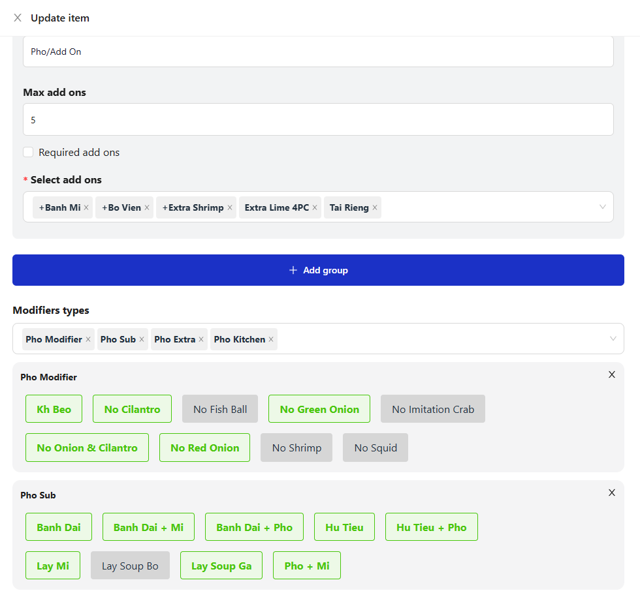The width and height of the screenshot is (640, 593).
Task: Expand the Modifiers types dropdown
Action: (x=613, y=339)
